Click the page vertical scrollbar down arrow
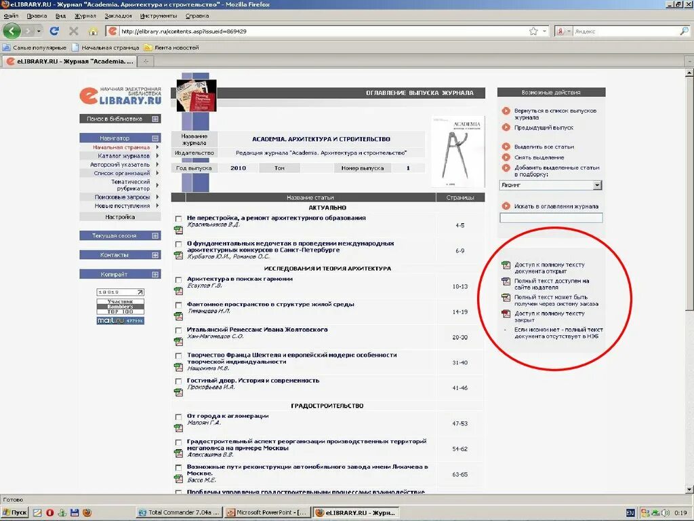The height and width of the screenshot is (521, 694). pos(689,489)
